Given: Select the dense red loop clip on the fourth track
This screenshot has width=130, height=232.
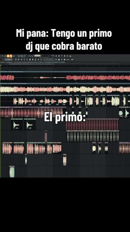Looking at the screenshot, I should point(33,113).
